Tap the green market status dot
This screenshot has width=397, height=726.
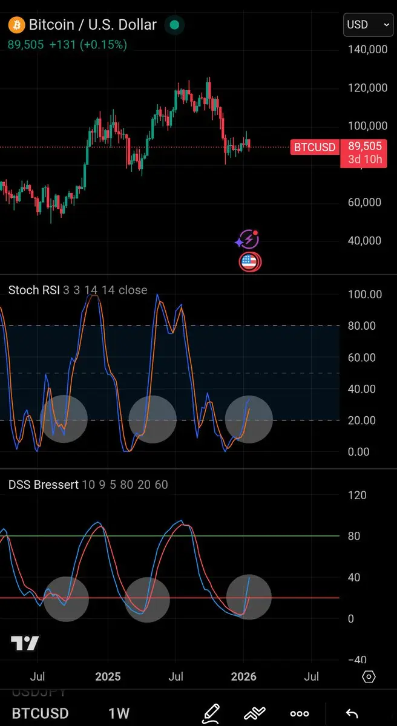click(x=175, y=25)
